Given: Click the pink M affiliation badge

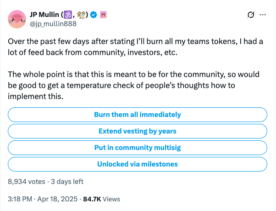Looking at the screenshot, I should pos(103,14).
